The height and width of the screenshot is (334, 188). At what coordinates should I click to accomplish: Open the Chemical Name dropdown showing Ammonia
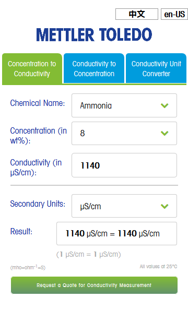pyautogui.click(x=124, y=105)
